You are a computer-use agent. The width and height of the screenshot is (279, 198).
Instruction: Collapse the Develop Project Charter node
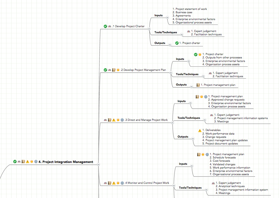tap(149, 29)
